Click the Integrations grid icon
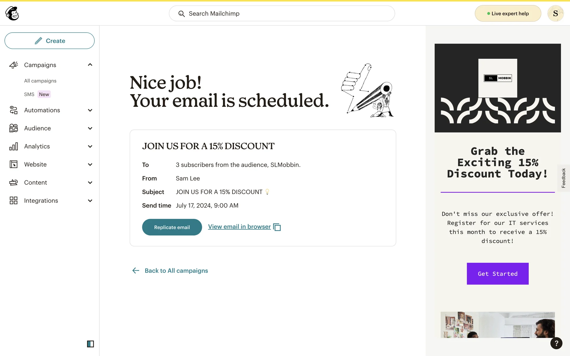The image size is (570, 356). pos(14,201)
